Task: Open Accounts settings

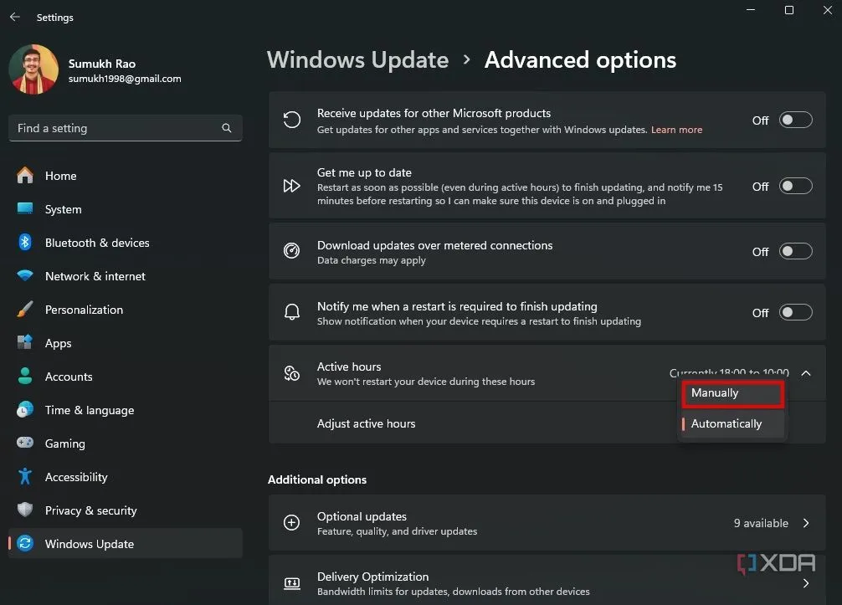Action: click(125, 377)
